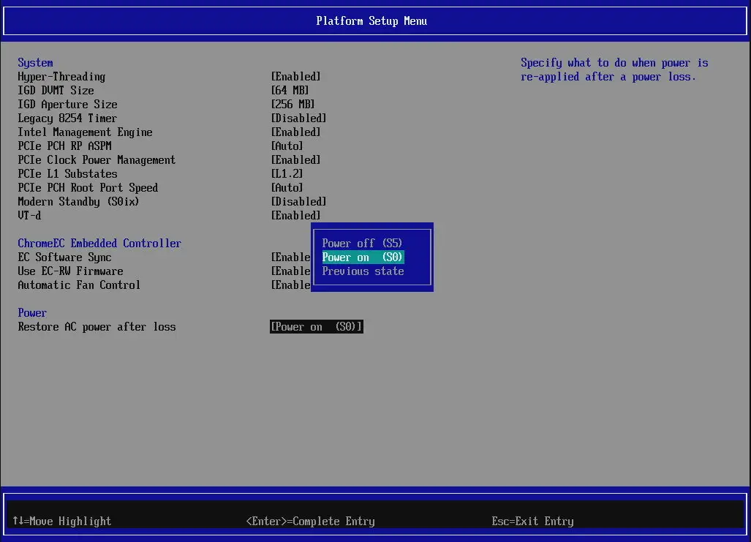Click the Esc=Exit Entry hint
This screenshot has height=542, width=751.
click(532, 521)
